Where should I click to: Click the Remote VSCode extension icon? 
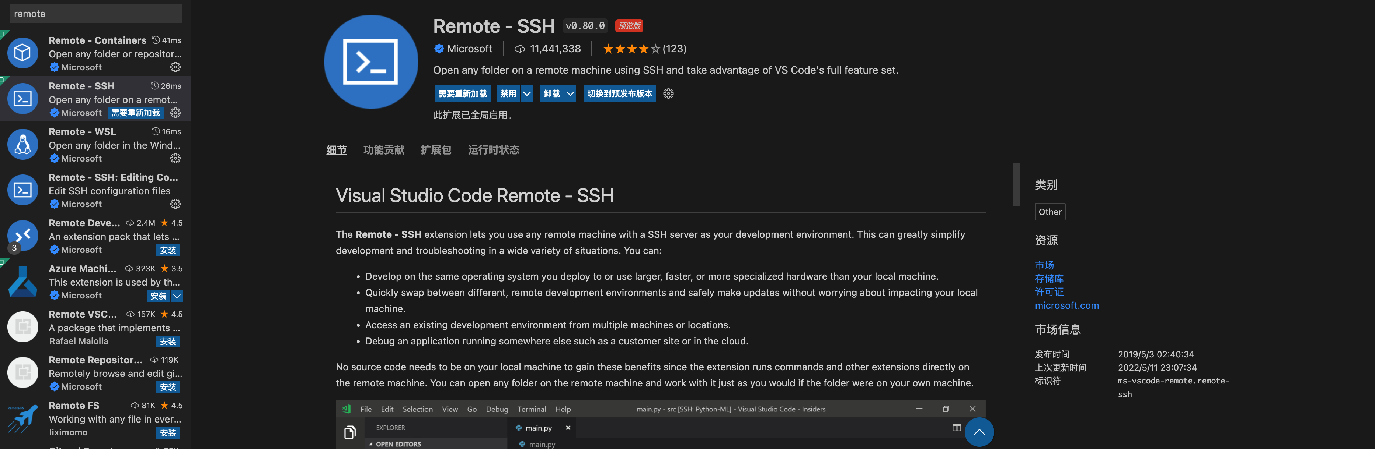click(22, 327)
